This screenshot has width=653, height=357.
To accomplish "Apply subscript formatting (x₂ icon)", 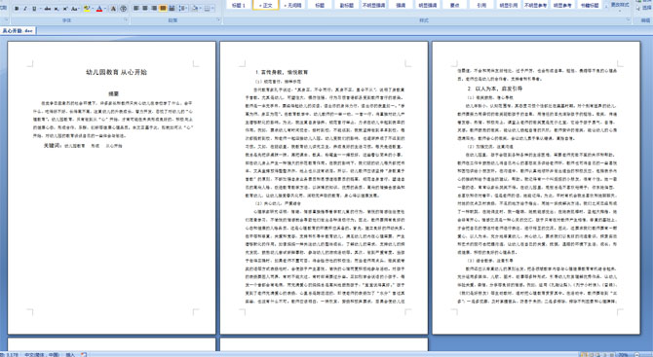I will pyautogui.click(x=57, y=9).
